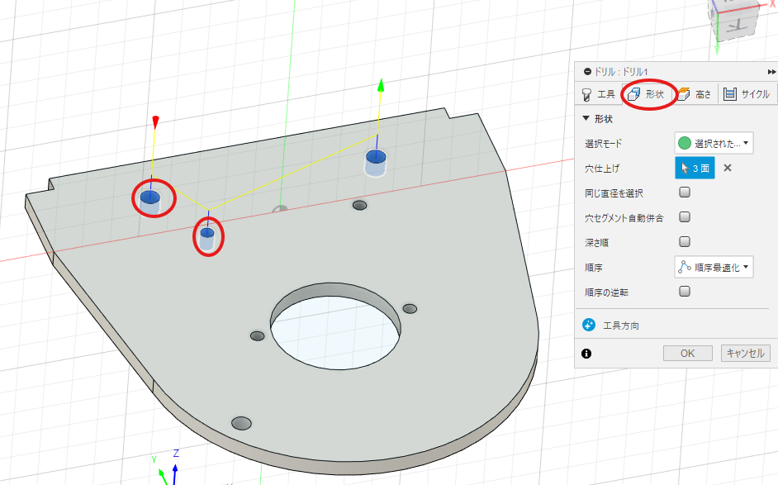The width and height of the screenshot is (778, 485).
Task: Switch to the 工具 tab
Action: 599,94
